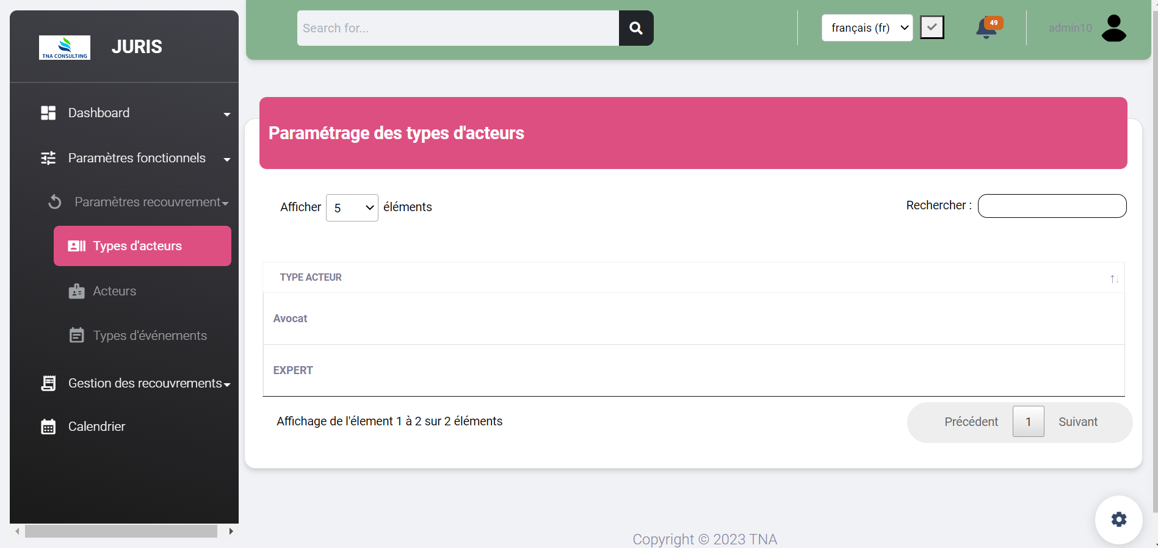The image size is (1158, 548).
Task: Go to the Suivant page
Action: (x=1077, y=422)
